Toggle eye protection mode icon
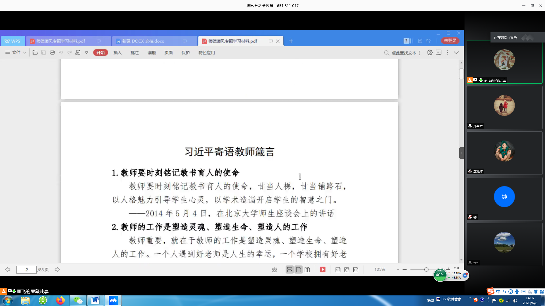 [274, 270]
